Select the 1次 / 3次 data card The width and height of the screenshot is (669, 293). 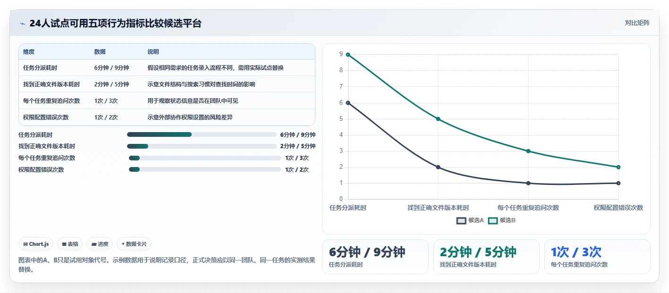click(x=597, y=257)
